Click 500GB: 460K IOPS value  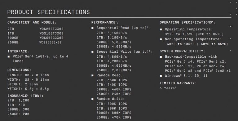[x=114, y=89]
